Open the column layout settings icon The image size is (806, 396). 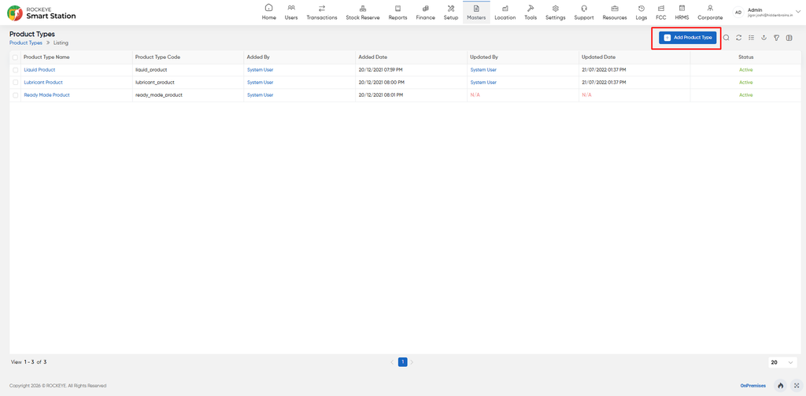789,38
